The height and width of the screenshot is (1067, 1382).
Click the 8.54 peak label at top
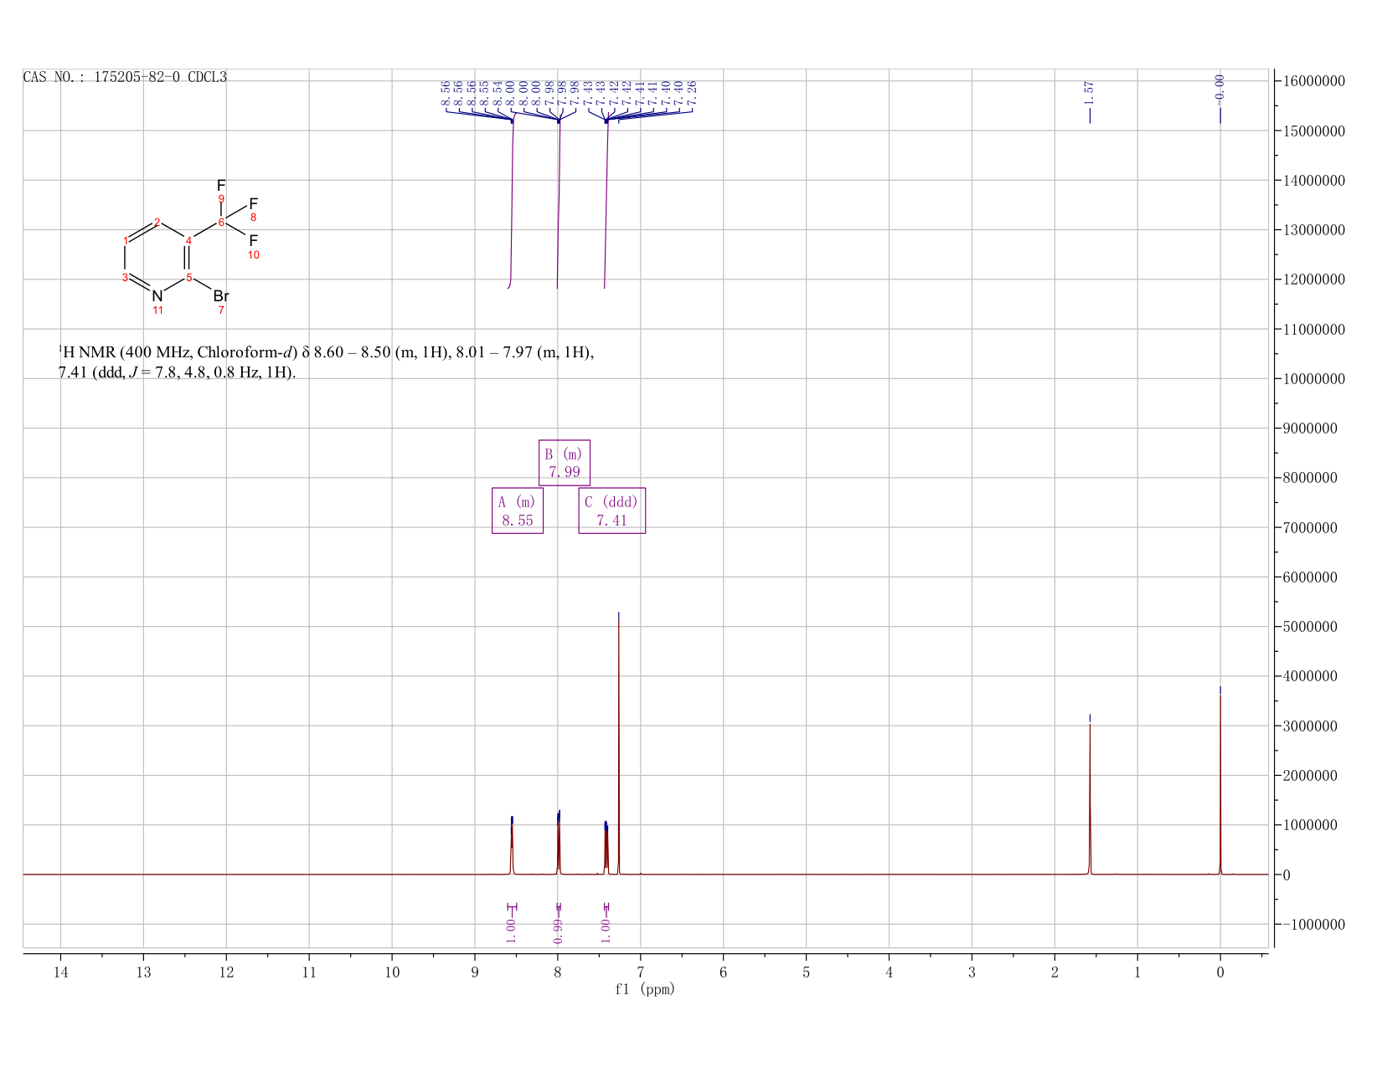[x=498, y=93]
